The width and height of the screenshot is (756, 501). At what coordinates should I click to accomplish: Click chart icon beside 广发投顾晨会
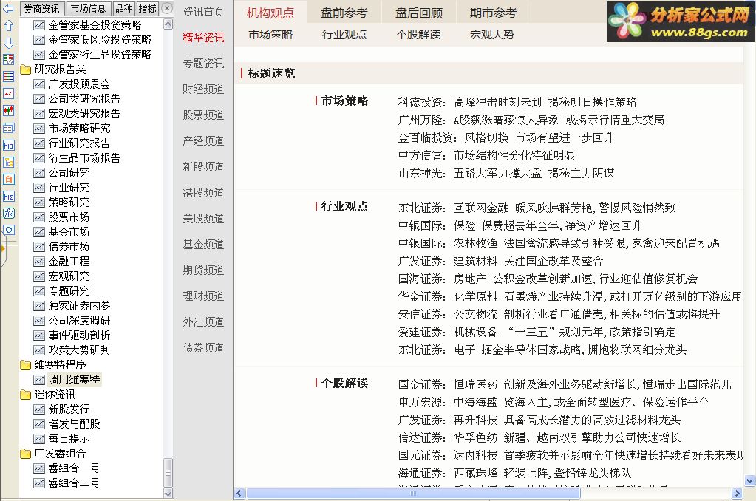click(38, 84)
